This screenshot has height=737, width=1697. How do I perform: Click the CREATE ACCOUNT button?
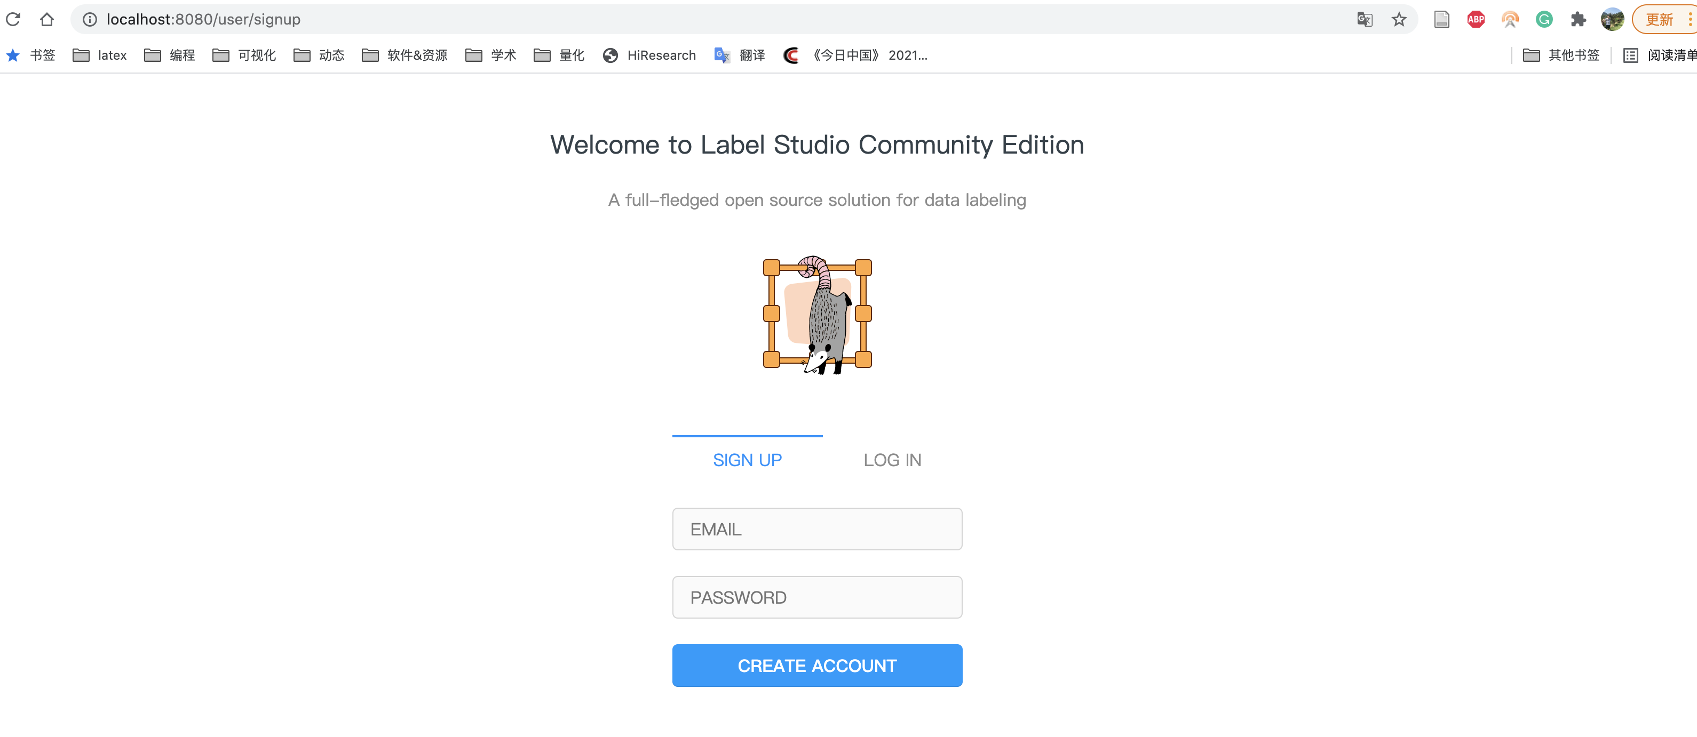pyautogui.click(x=817, y=666)
